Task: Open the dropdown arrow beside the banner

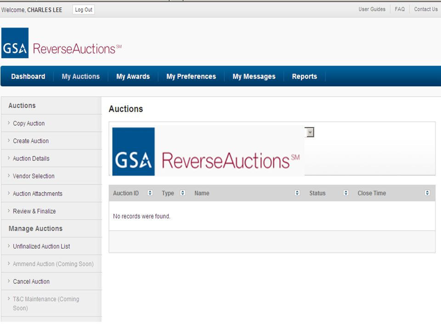Action: [310, 132]
